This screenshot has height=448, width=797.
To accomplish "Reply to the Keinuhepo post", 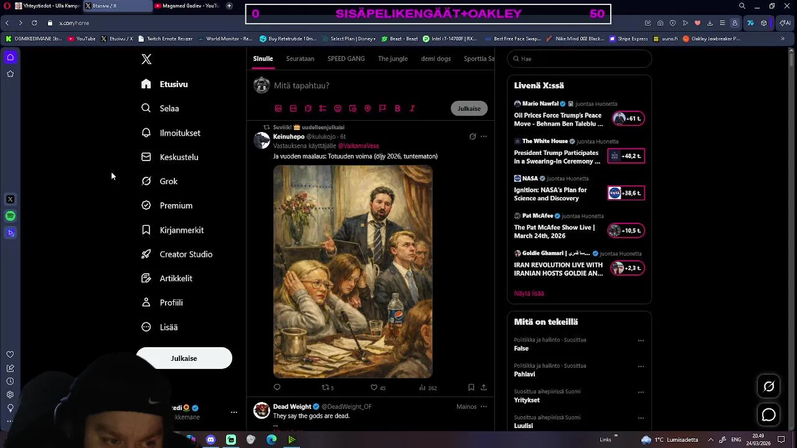I will click(277, 387).
